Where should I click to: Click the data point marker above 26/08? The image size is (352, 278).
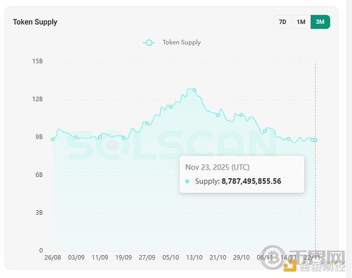(x=53, y=139)
